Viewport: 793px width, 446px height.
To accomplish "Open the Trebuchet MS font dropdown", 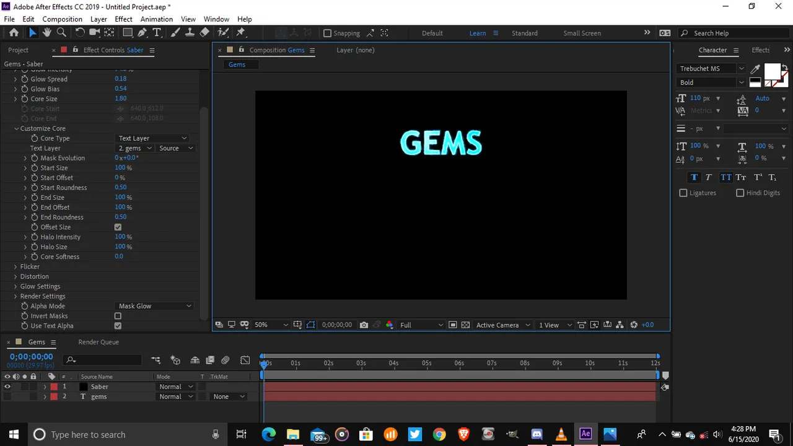I will 712,69.
